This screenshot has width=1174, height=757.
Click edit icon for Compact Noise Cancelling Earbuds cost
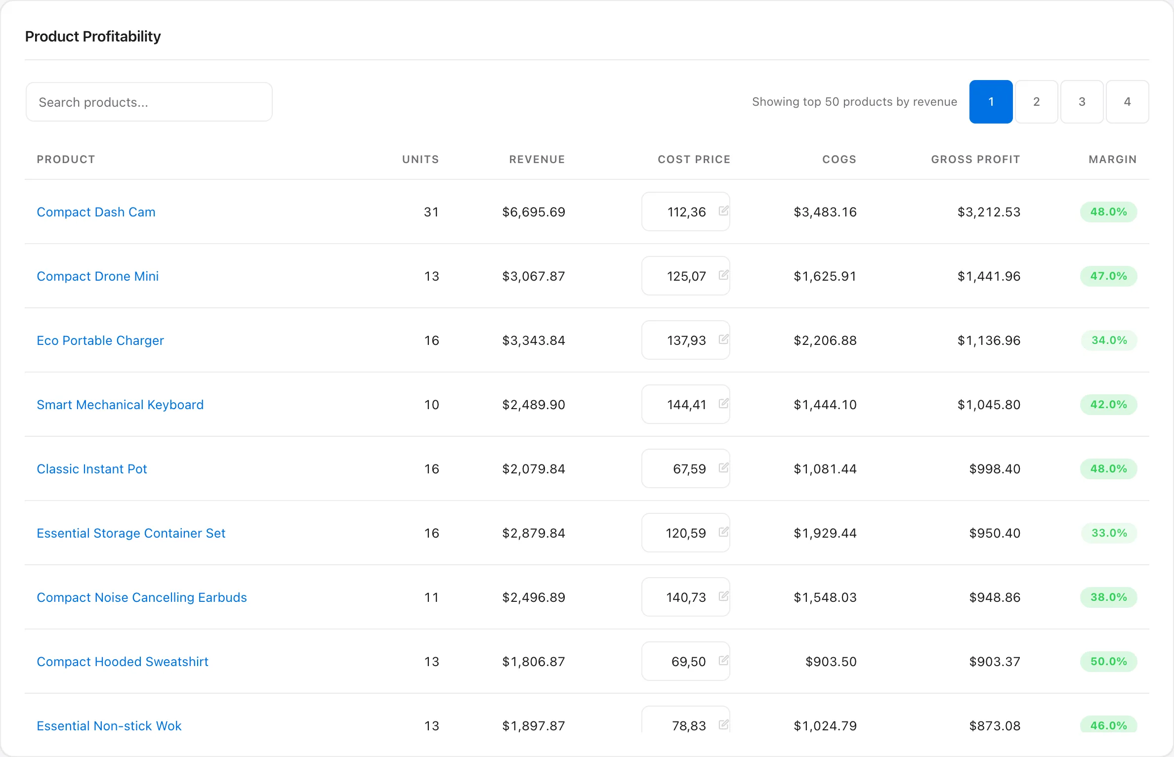coord(723,596)
